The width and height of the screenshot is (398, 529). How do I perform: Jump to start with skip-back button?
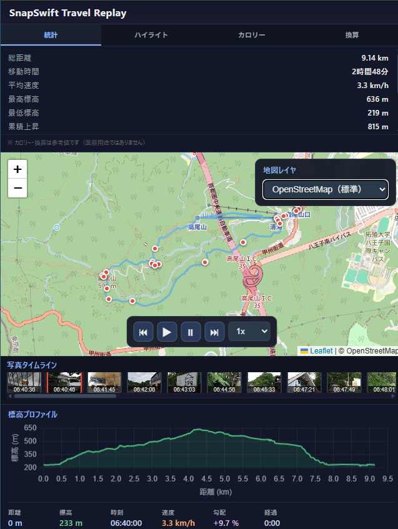[x=143, y=332]
